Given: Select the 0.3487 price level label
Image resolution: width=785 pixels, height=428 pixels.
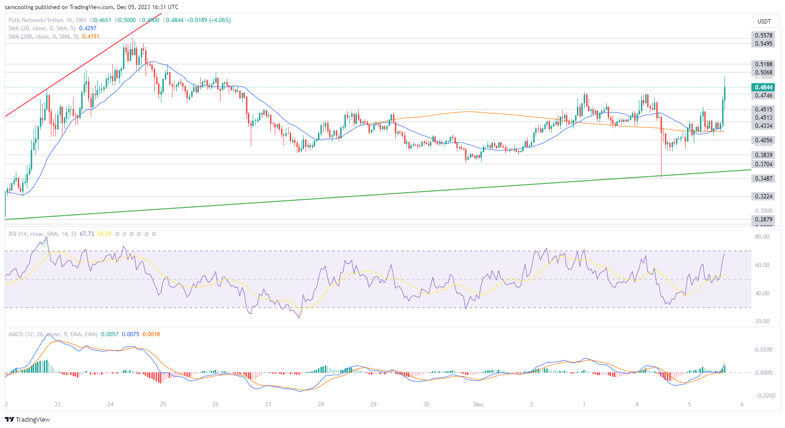Looking at the screenshot, I should click(763, 179).
